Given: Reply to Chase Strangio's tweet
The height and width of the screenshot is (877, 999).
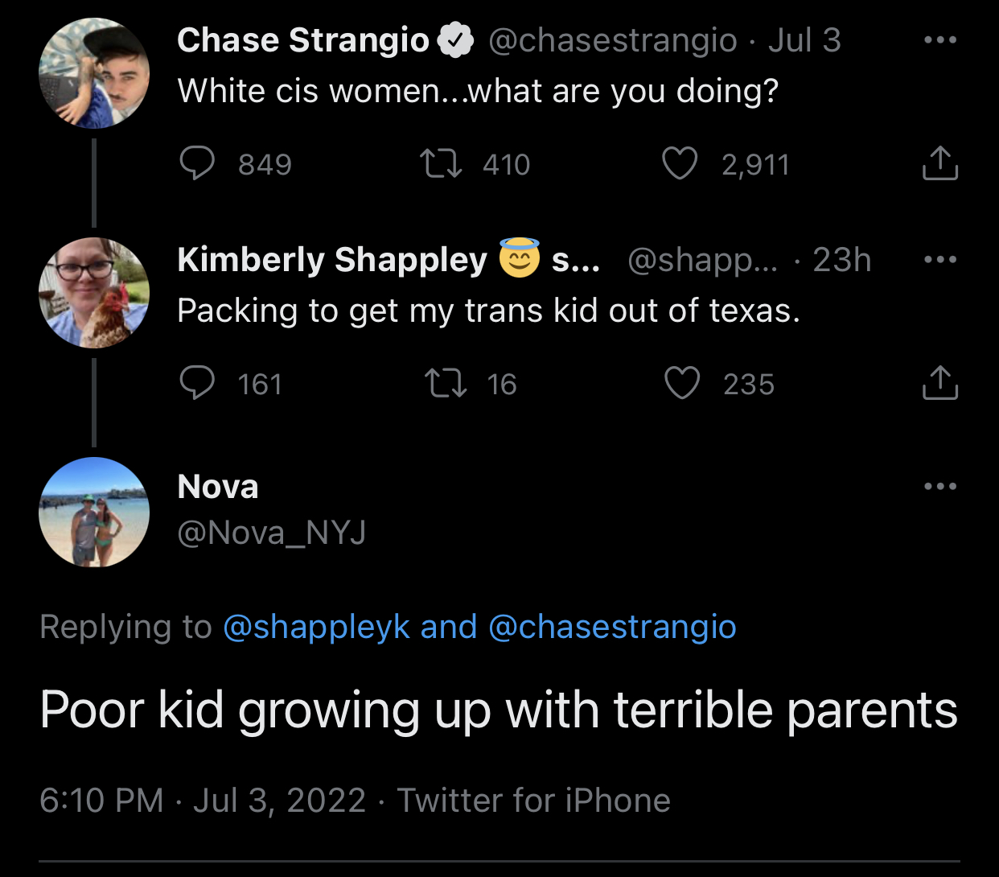Looking at the screenshot, I should [197, 163].
